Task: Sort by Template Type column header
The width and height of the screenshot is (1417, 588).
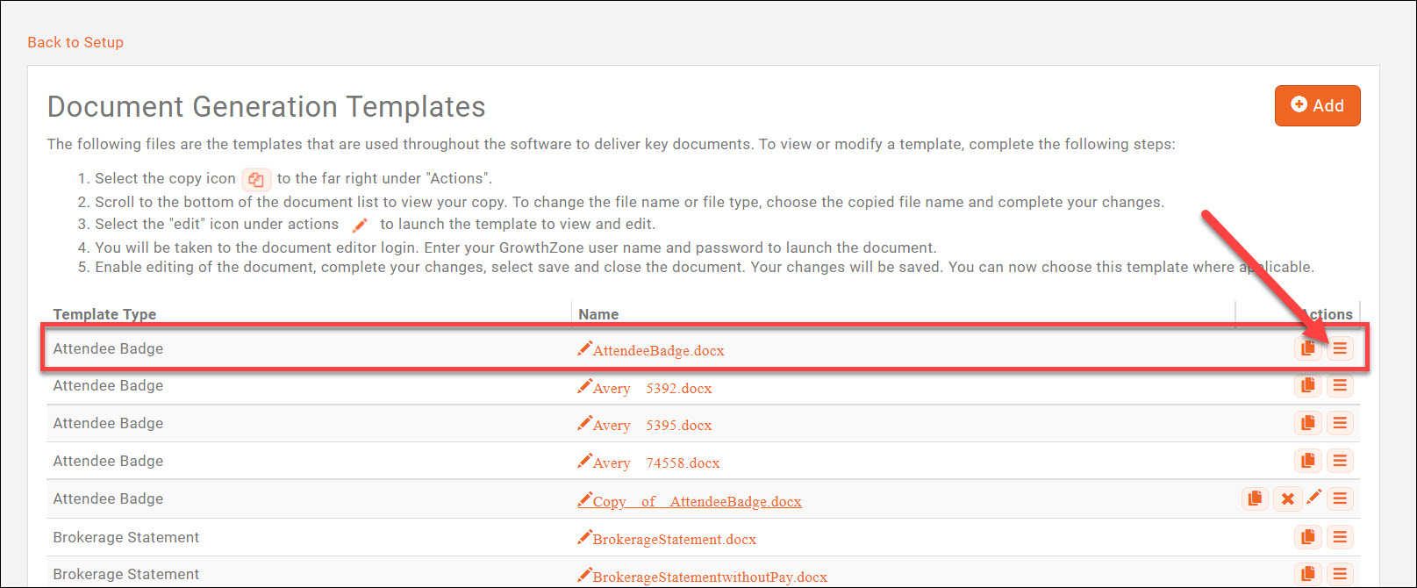Action: [104, 314]
